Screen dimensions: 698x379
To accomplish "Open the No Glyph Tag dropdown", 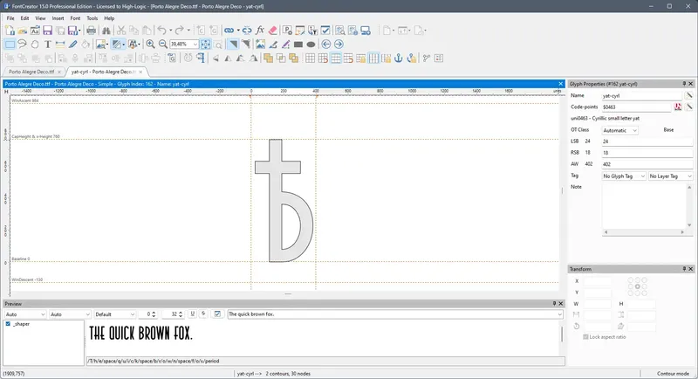I will pyautogui.click(x=624, y=176).
